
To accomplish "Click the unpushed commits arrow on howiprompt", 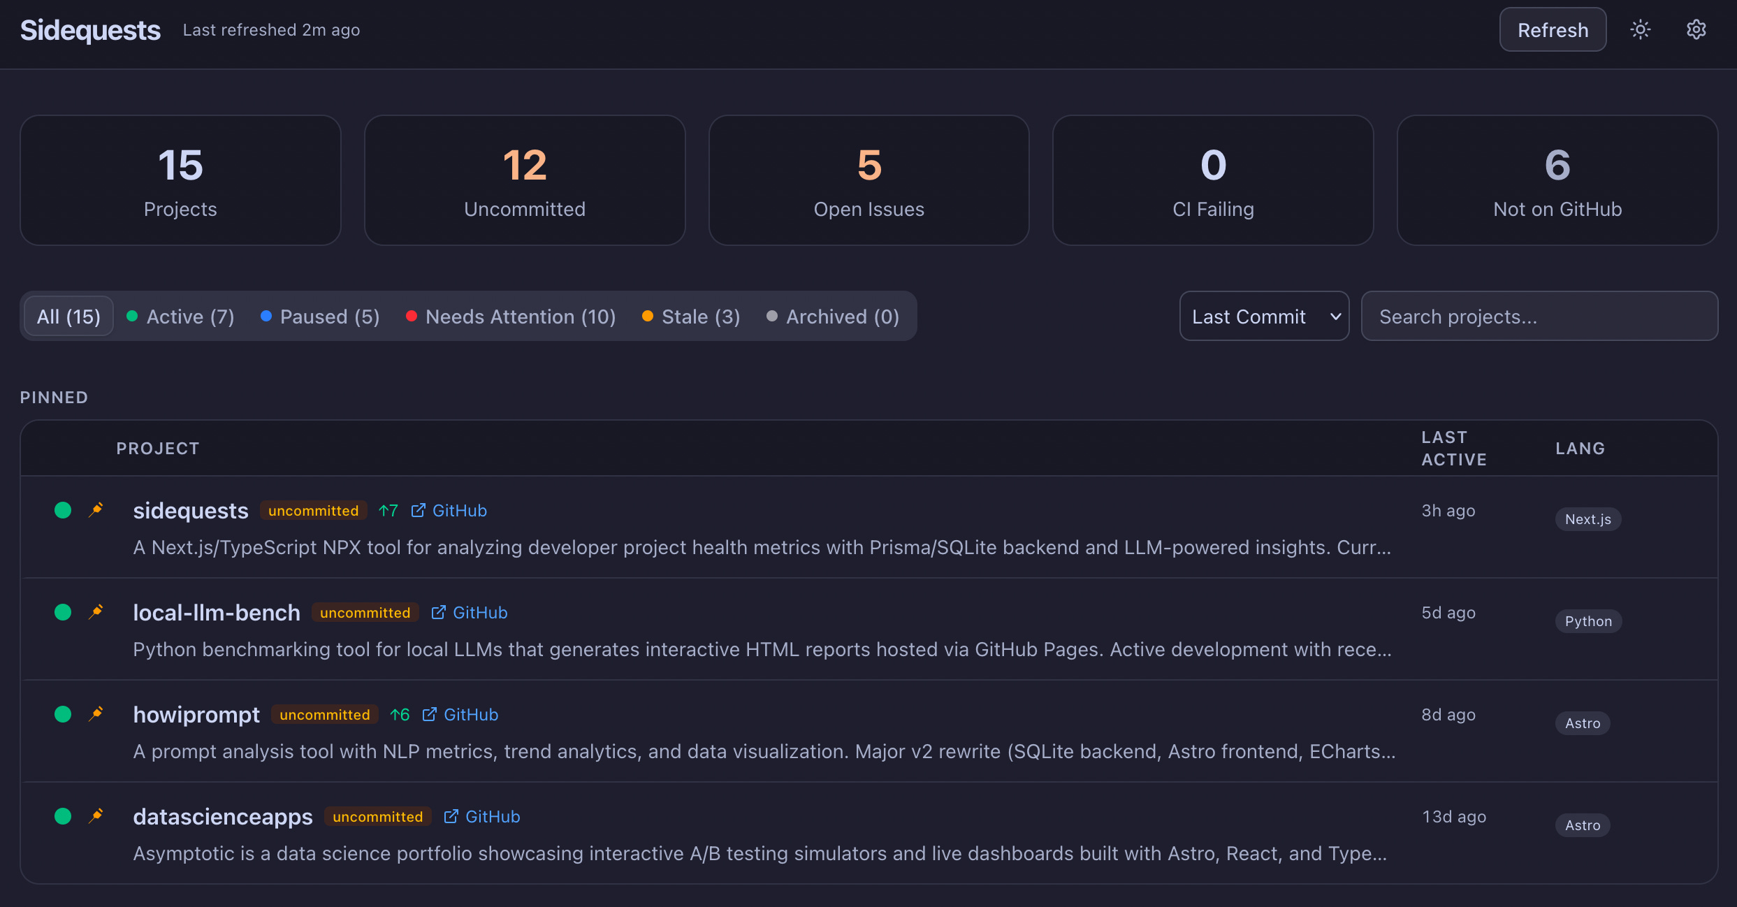I will pyautogui.click(x=400, y=715).
